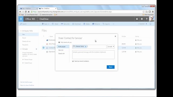
Task: Click the Share toolbar button
Action: [55, 24]
